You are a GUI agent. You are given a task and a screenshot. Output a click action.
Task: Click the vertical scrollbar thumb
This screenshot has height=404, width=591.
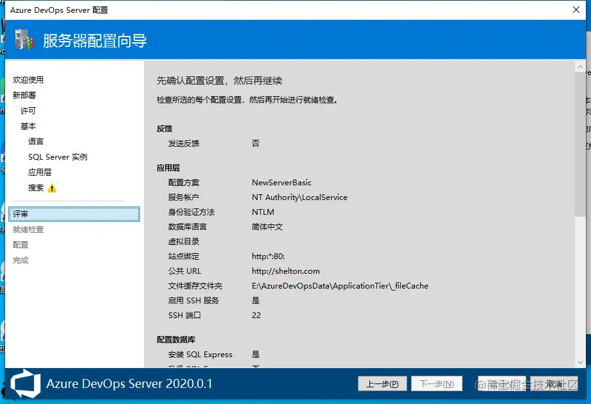(x=580, y=144)
